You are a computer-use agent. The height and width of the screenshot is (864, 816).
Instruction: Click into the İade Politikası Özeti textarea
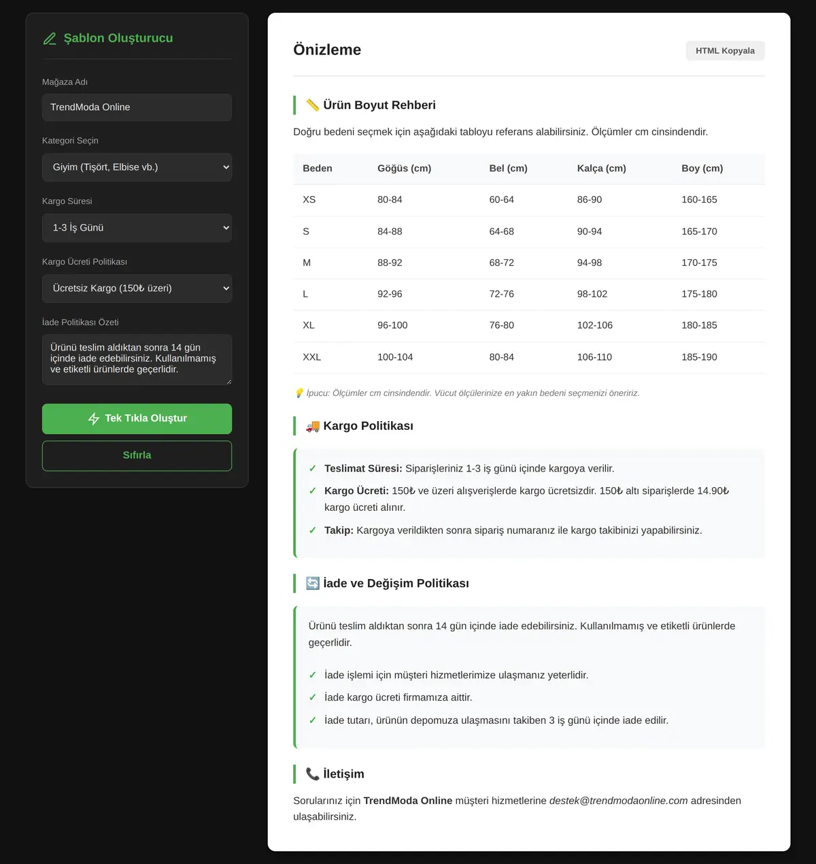(137, 359)
